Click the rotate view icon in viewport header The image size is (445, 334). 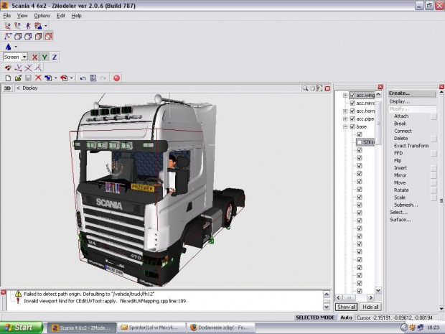(x=319, y=88)
